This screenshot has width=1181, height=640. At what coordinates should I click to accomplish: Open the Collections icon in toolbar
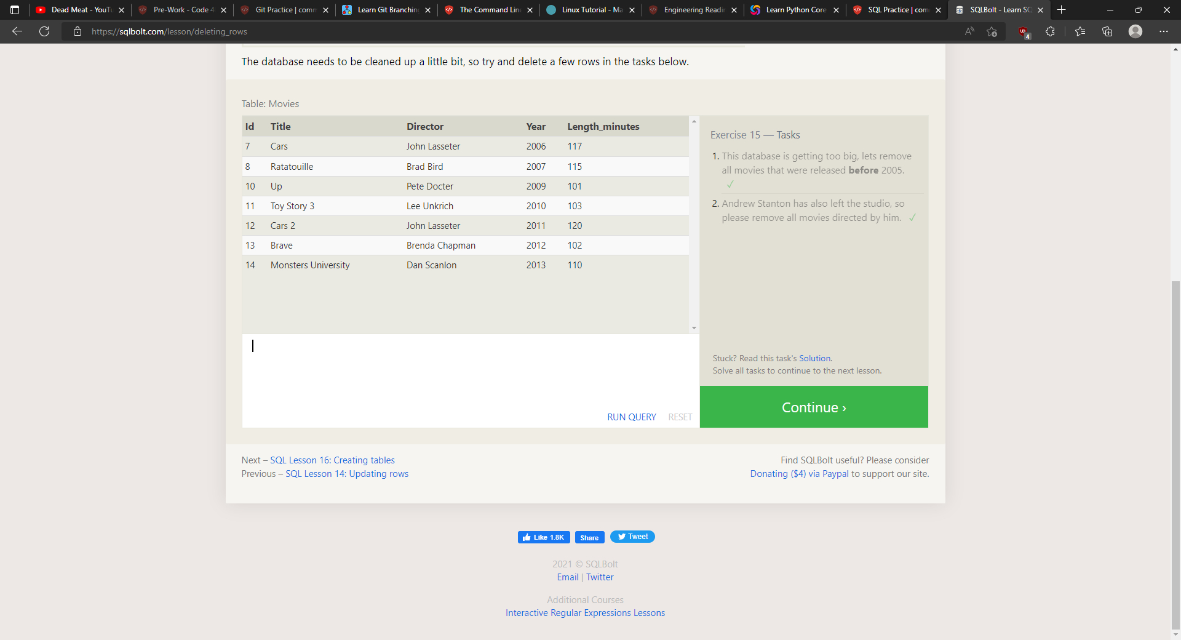[x=1107, y=31]
